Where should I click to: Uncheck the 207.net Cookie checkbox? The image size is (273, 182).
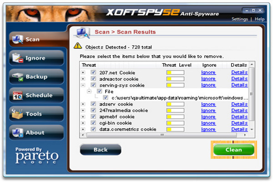pos(93,72)
